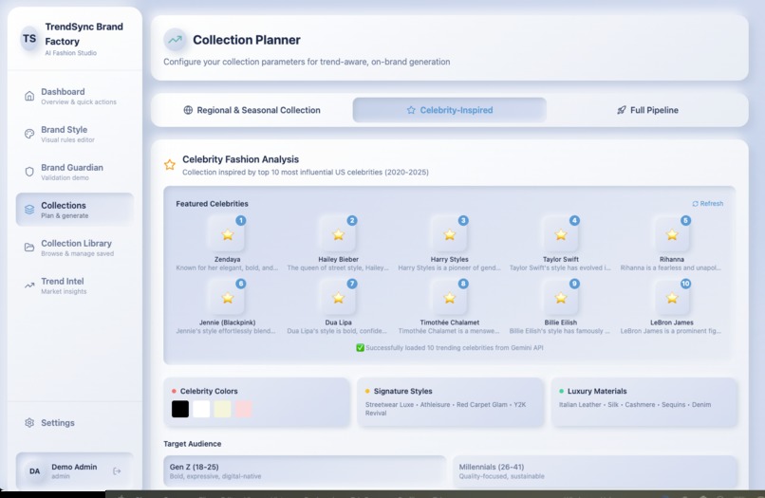765x498 pixels.
Task: Click the Celebrity Fashion Analysis star icon
Action: click(169, 165)
